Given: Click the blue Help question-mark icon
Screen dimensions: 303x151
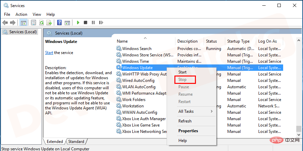Looking at the screenshot, I should tap(60, 23).
